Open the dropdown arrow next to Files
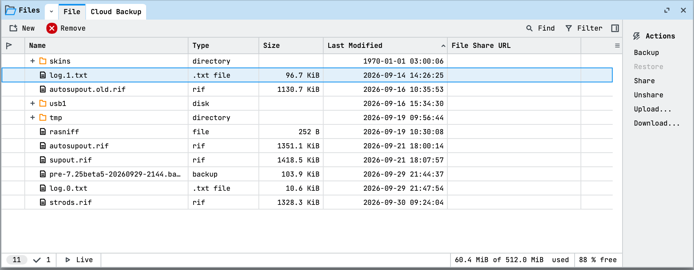694x270 pixels. [51, 12]
